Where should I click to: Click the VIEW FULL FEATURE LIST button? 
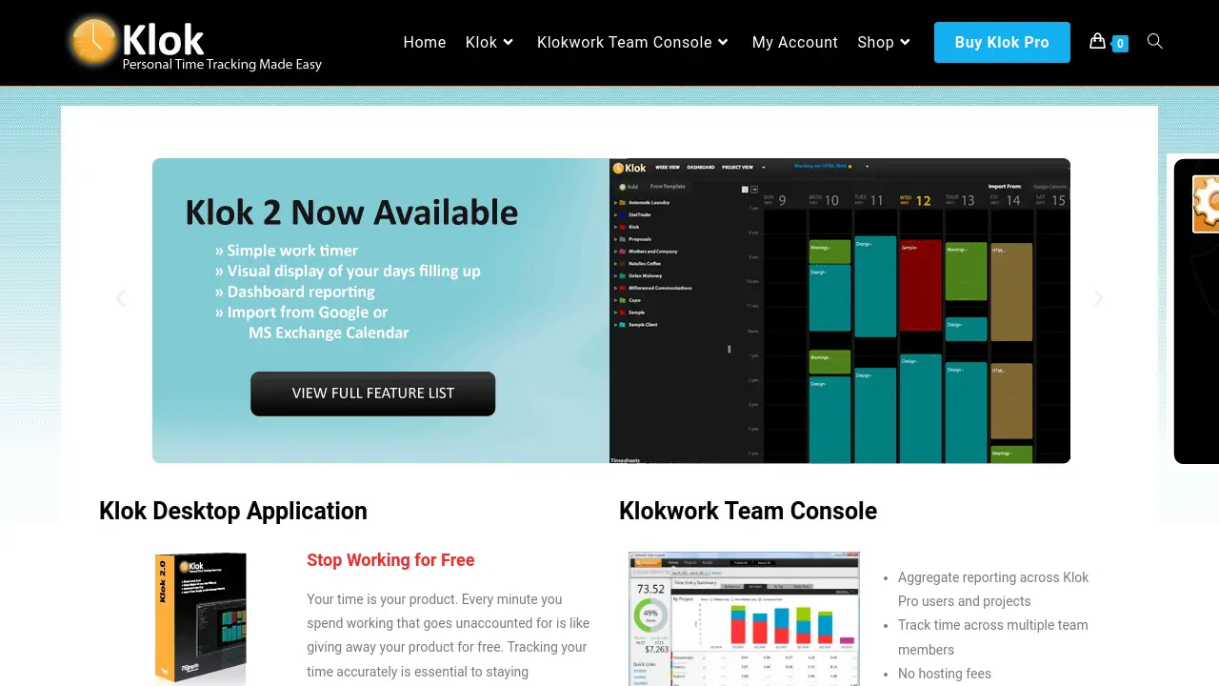tap(372, 393)
